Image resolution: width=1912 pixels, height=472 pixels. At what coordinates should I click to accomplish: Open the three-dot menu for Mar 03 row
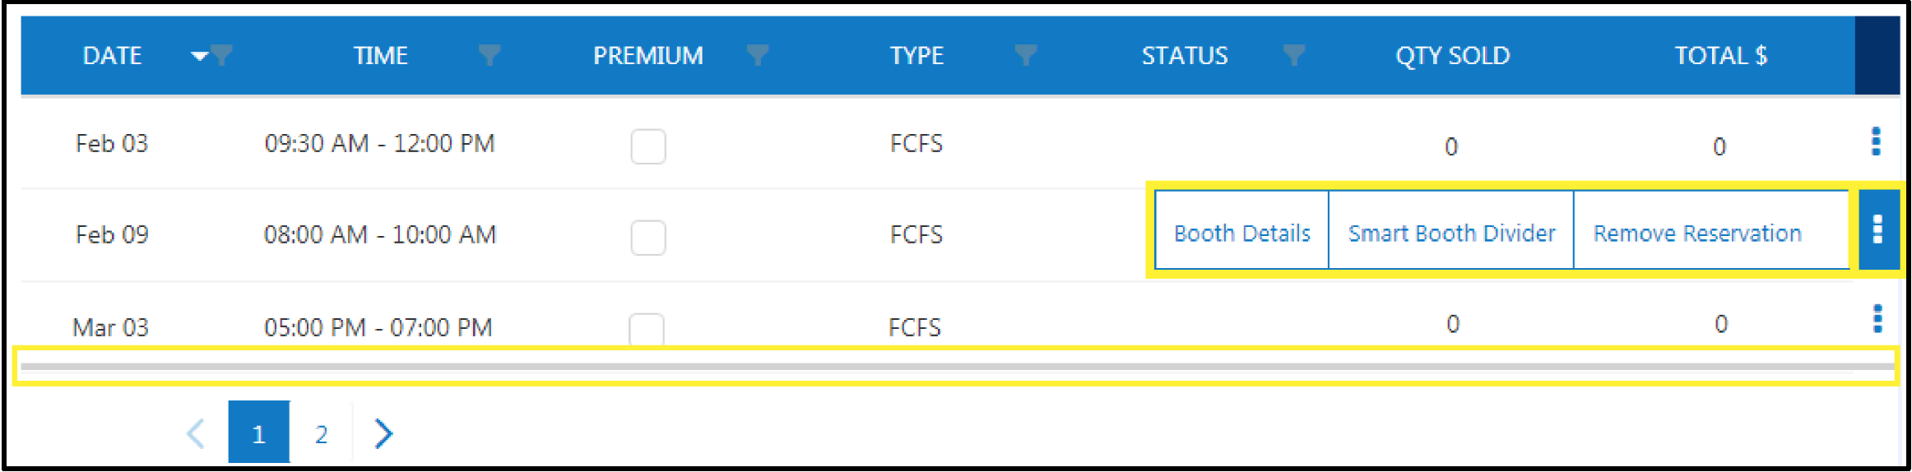pos(1878,318)
